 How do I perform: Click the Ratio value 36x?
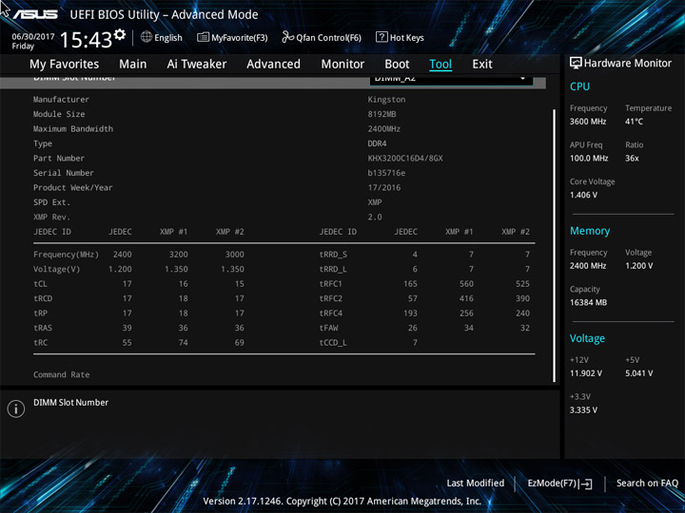632,159
